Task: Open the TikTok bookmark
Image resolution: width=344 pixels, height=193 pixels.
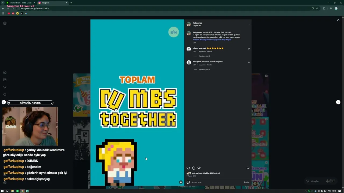Action: (x=22, y=13)
